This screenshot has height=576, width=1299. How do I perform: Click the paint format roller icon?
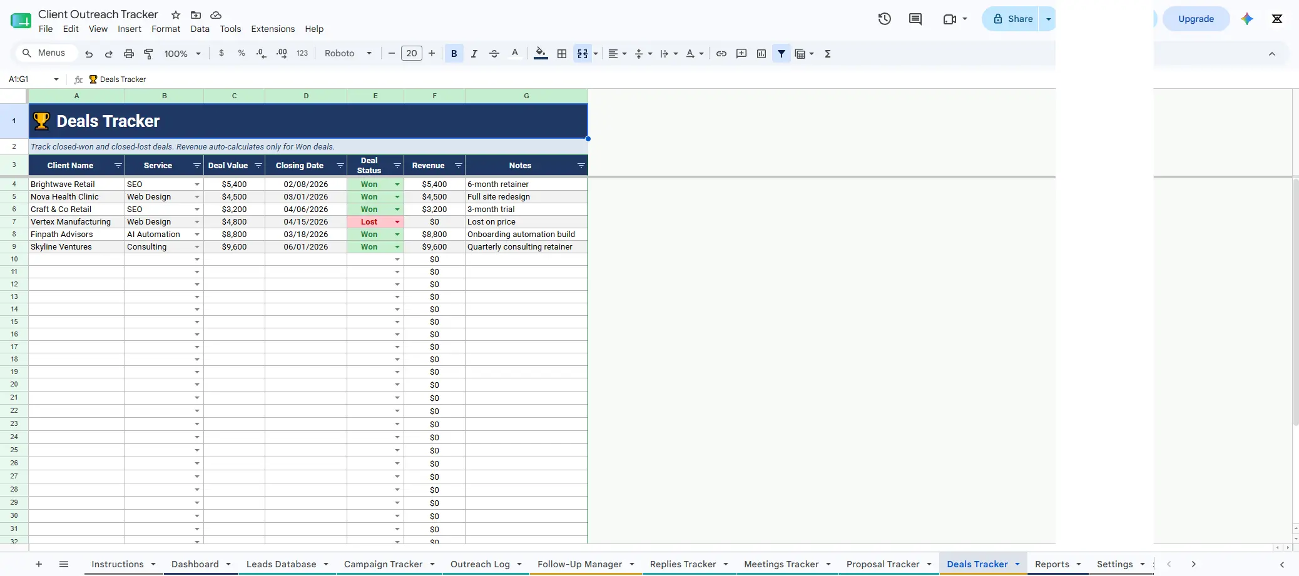148,54
